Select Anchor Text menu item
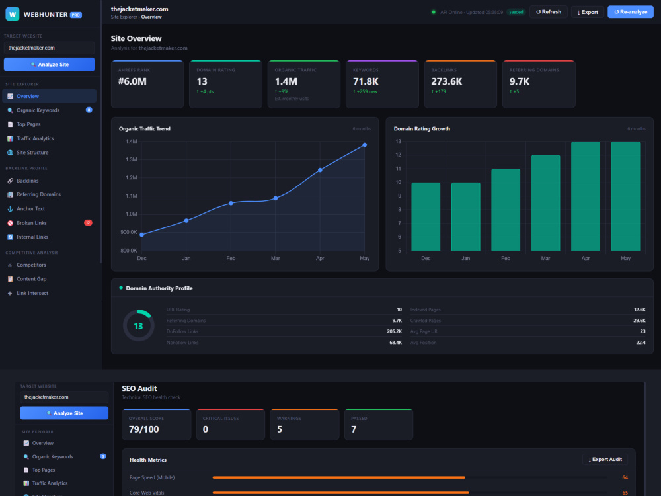This screenshot has height=496, width=661. pos(50,209)
